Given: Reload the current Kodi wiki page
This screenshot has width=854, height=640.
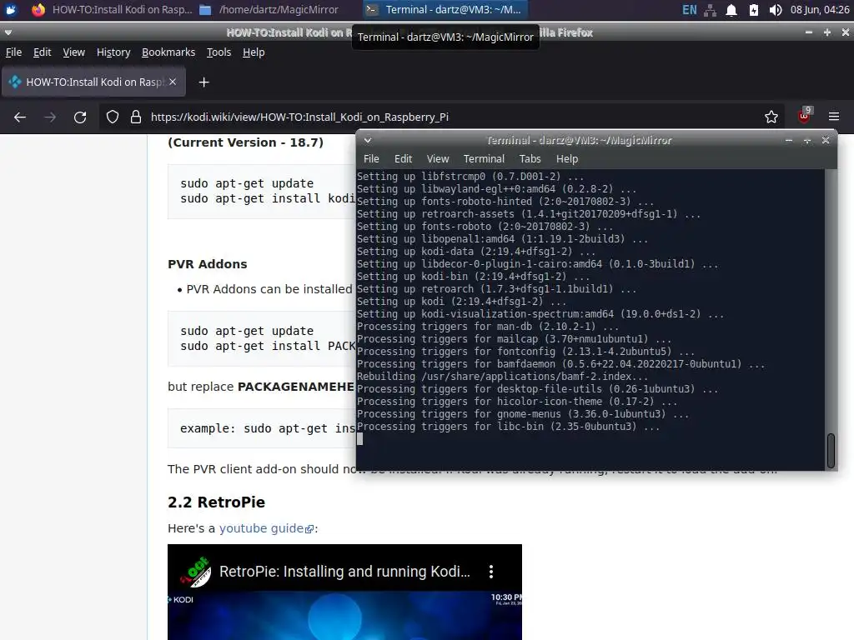Looking at the screenshot, I should click(80, 117).
